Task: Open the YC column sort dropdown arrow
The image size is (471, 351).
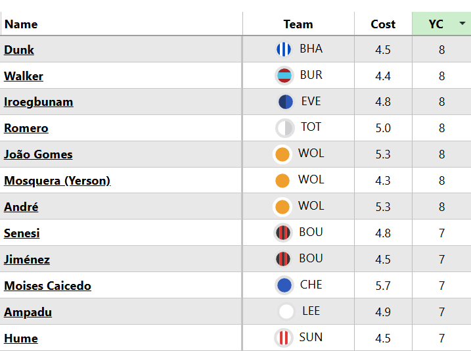Action: 462,24
